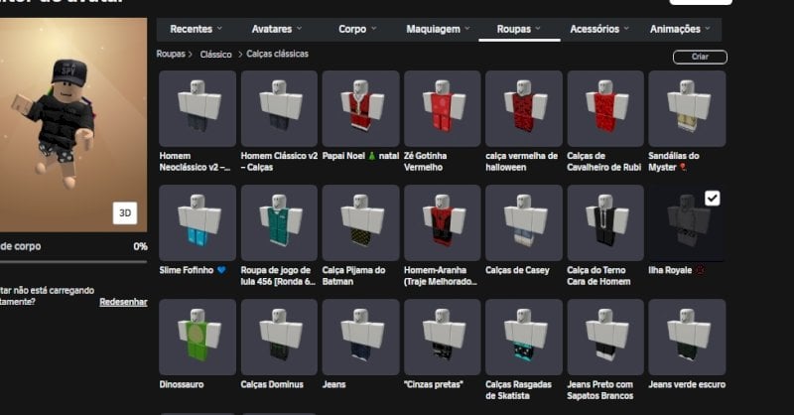This screenshot has width=794, height=415.
Task: Uncheck the equipped Ilha Royale item checkbox
Action: 712,199
